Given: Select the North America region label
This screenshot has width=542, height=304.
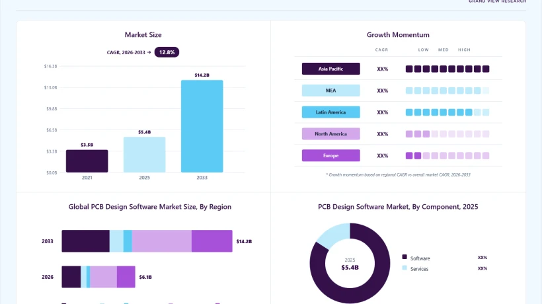Looking at the screenshot, I should coord(330,133).
